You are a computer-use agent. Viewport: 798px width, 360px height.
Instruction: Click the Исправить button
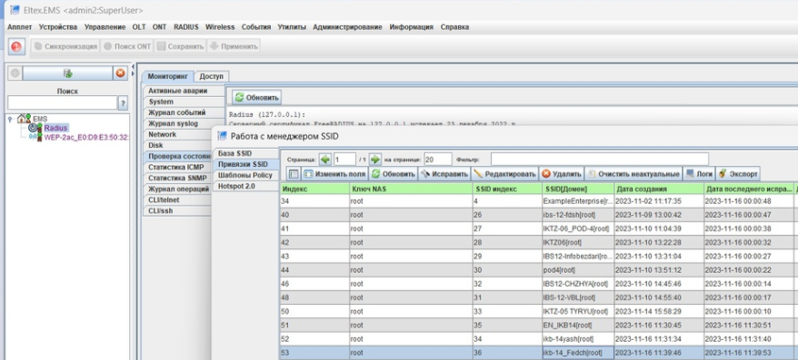[x=444, y=174]
